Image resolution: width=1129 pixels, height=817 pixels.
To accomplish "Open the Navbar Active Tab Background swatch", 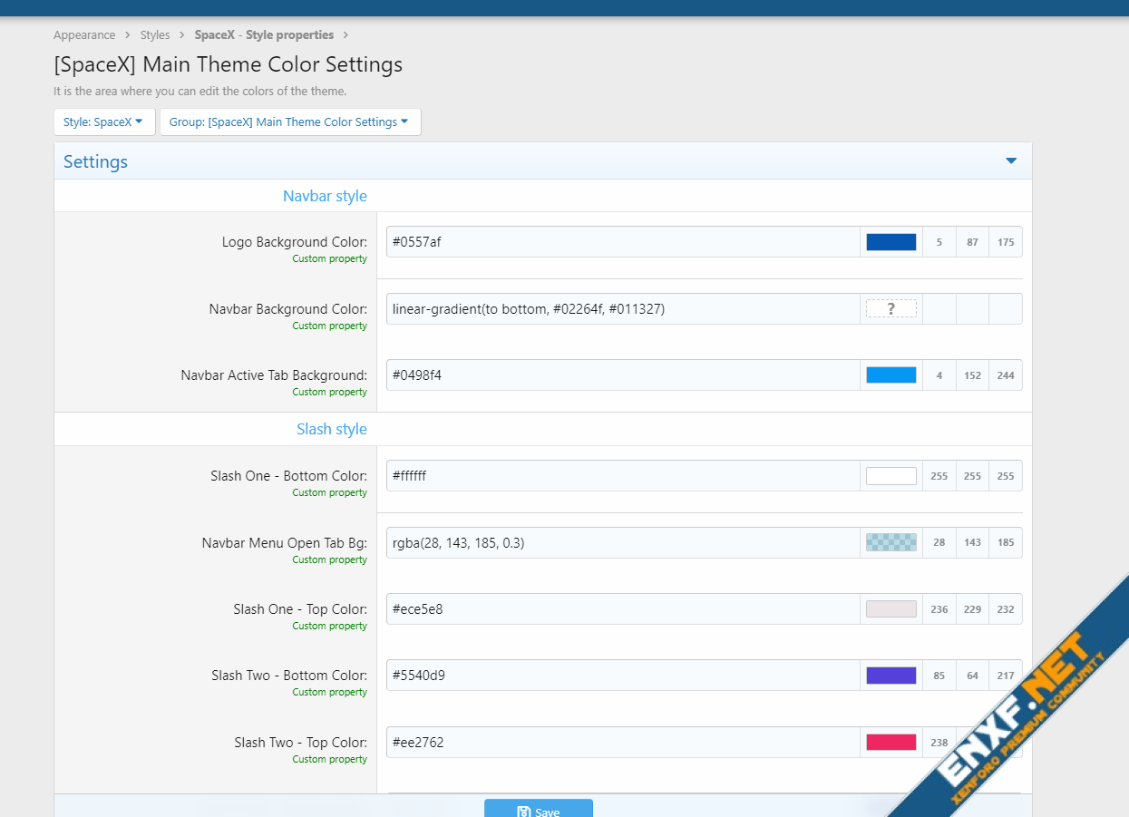I will [x=891, y=375].
